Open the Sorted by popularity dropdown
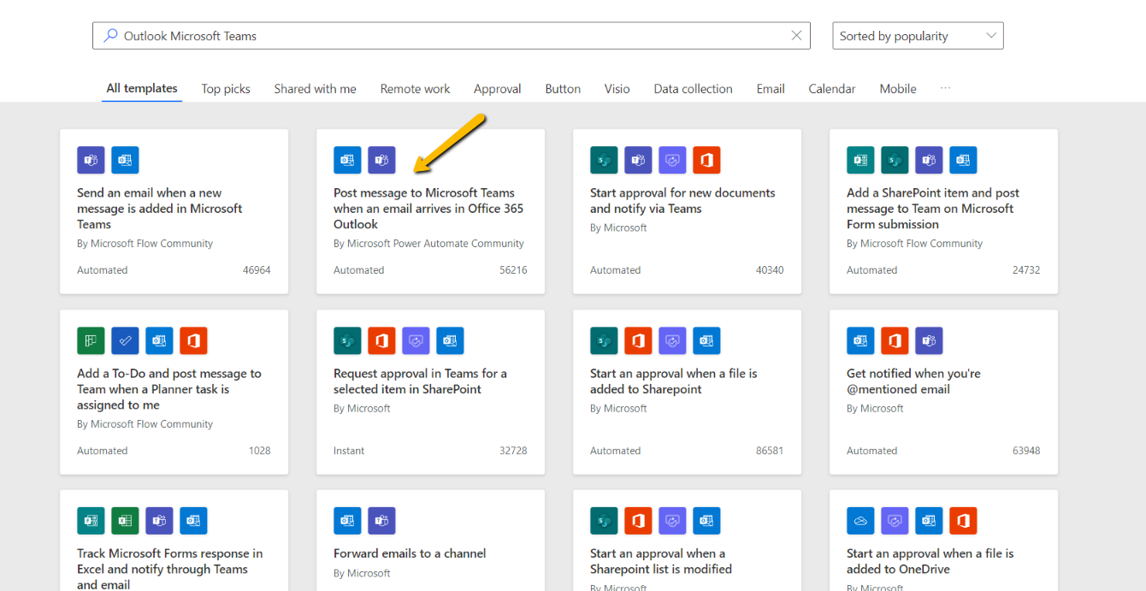This screenshot has height=591, width=1146. click(x=917, y=35)
